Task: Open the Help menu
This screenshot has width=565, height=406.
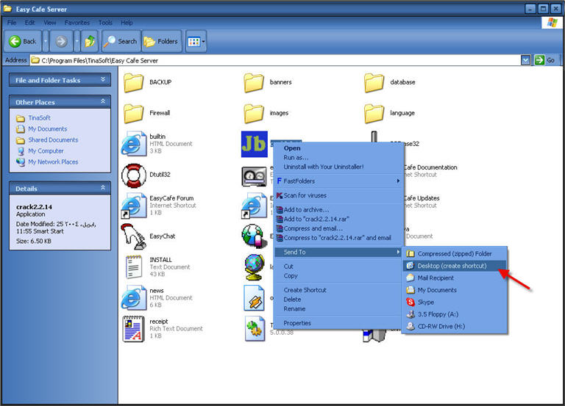Action: (127, 22)
